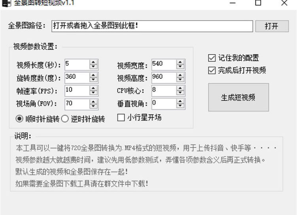Click the CPU核心 value field showing 8

(x=164, y=91)
